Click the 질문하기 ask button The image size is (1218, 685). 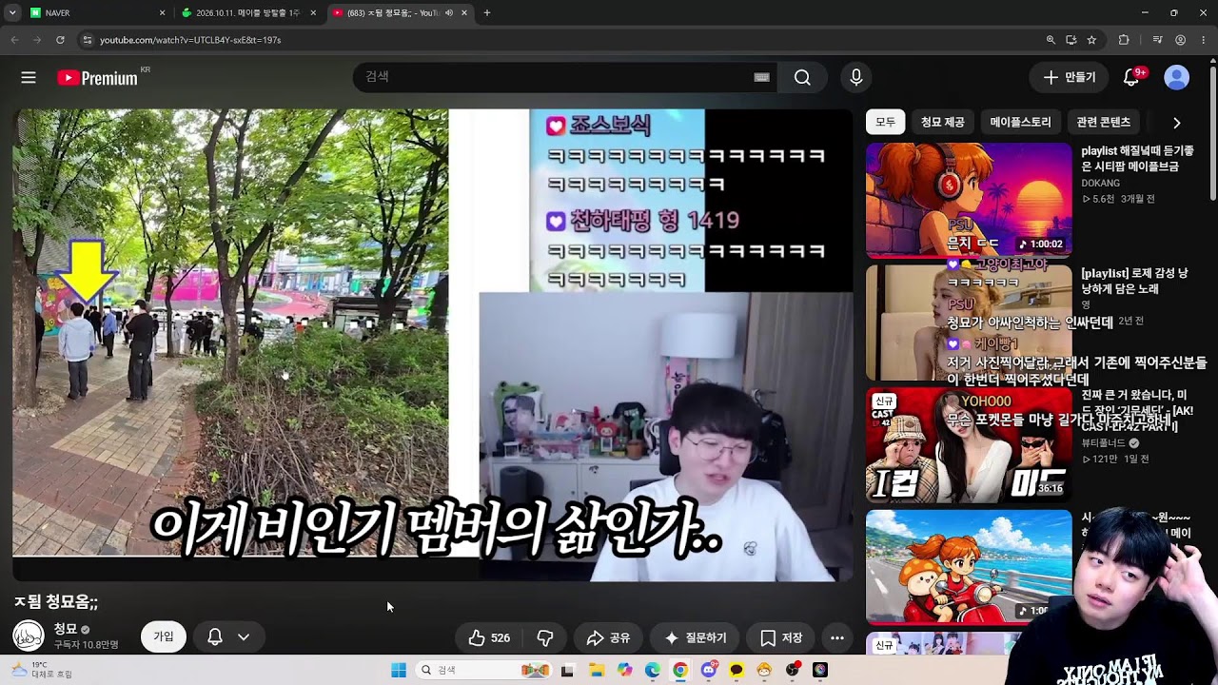[x=696, y=637]
